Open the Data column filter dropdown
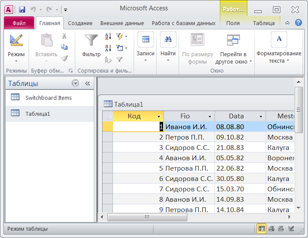Screen dimensions: 308x238 (x=261, y=117)
